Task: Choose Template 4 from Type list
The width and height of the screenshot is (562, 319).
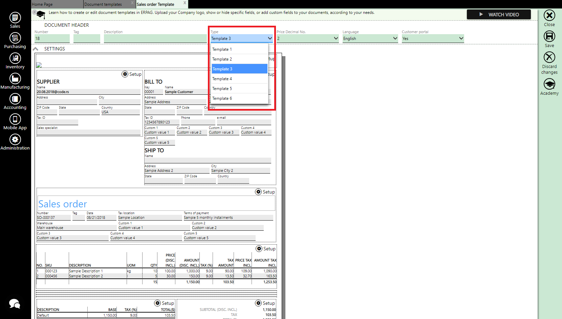Action: [x=240, y=79]
